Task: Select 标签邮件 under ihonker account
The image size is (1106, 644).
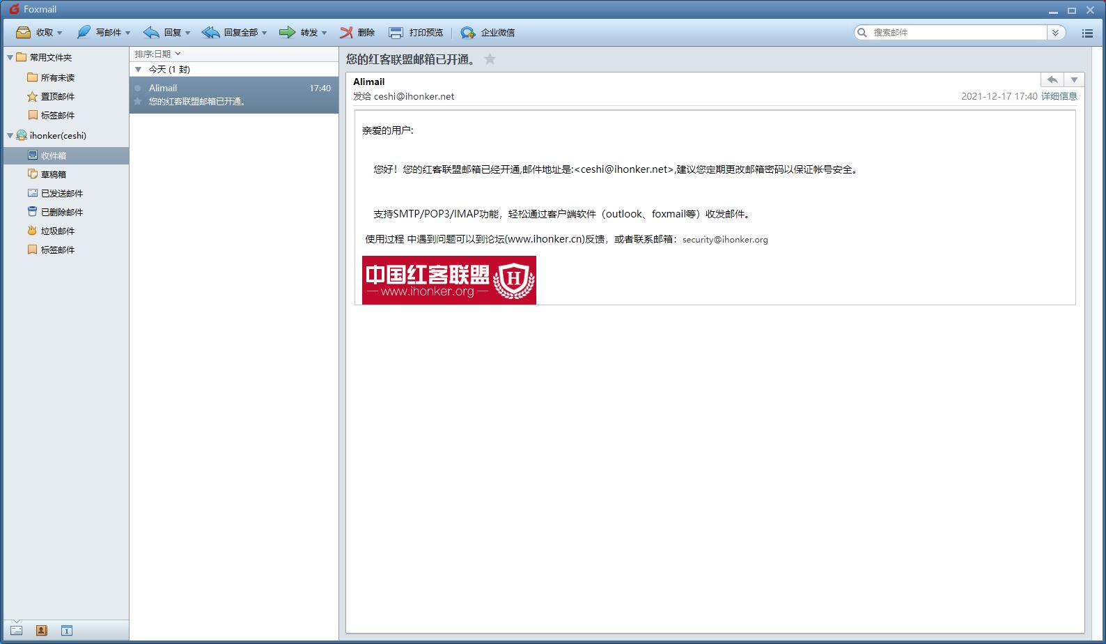Action: point(51,250)
